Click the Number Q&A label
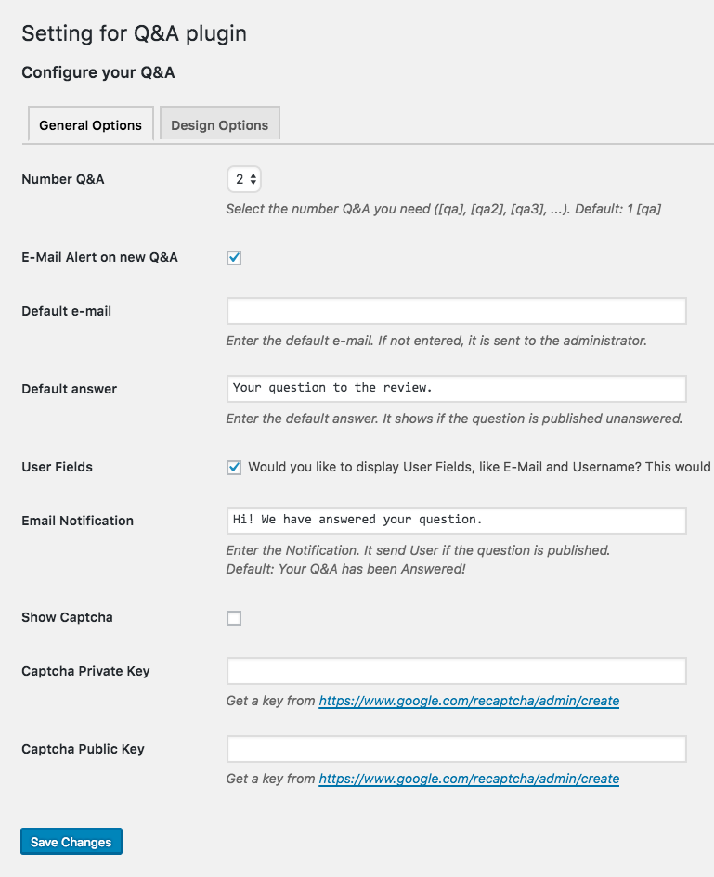 [x=62, y=179]
